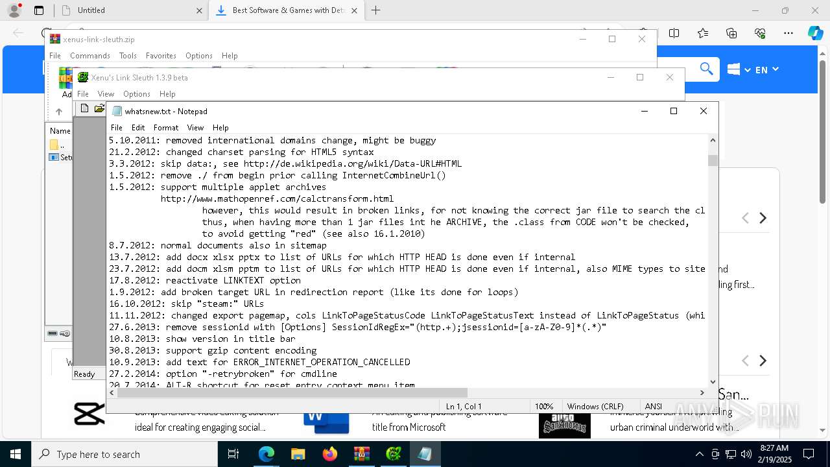This screenshot has height=467, width=830.
Task: Open Tools menu in WinRAR window
Action: pos(128,56)
